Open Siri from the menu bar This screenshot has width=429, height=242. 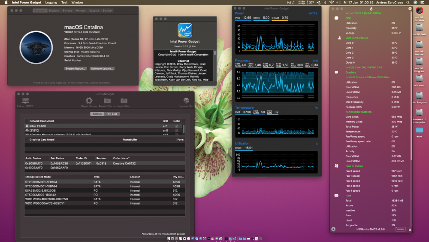pyautogui.click(x=415, y=3)
